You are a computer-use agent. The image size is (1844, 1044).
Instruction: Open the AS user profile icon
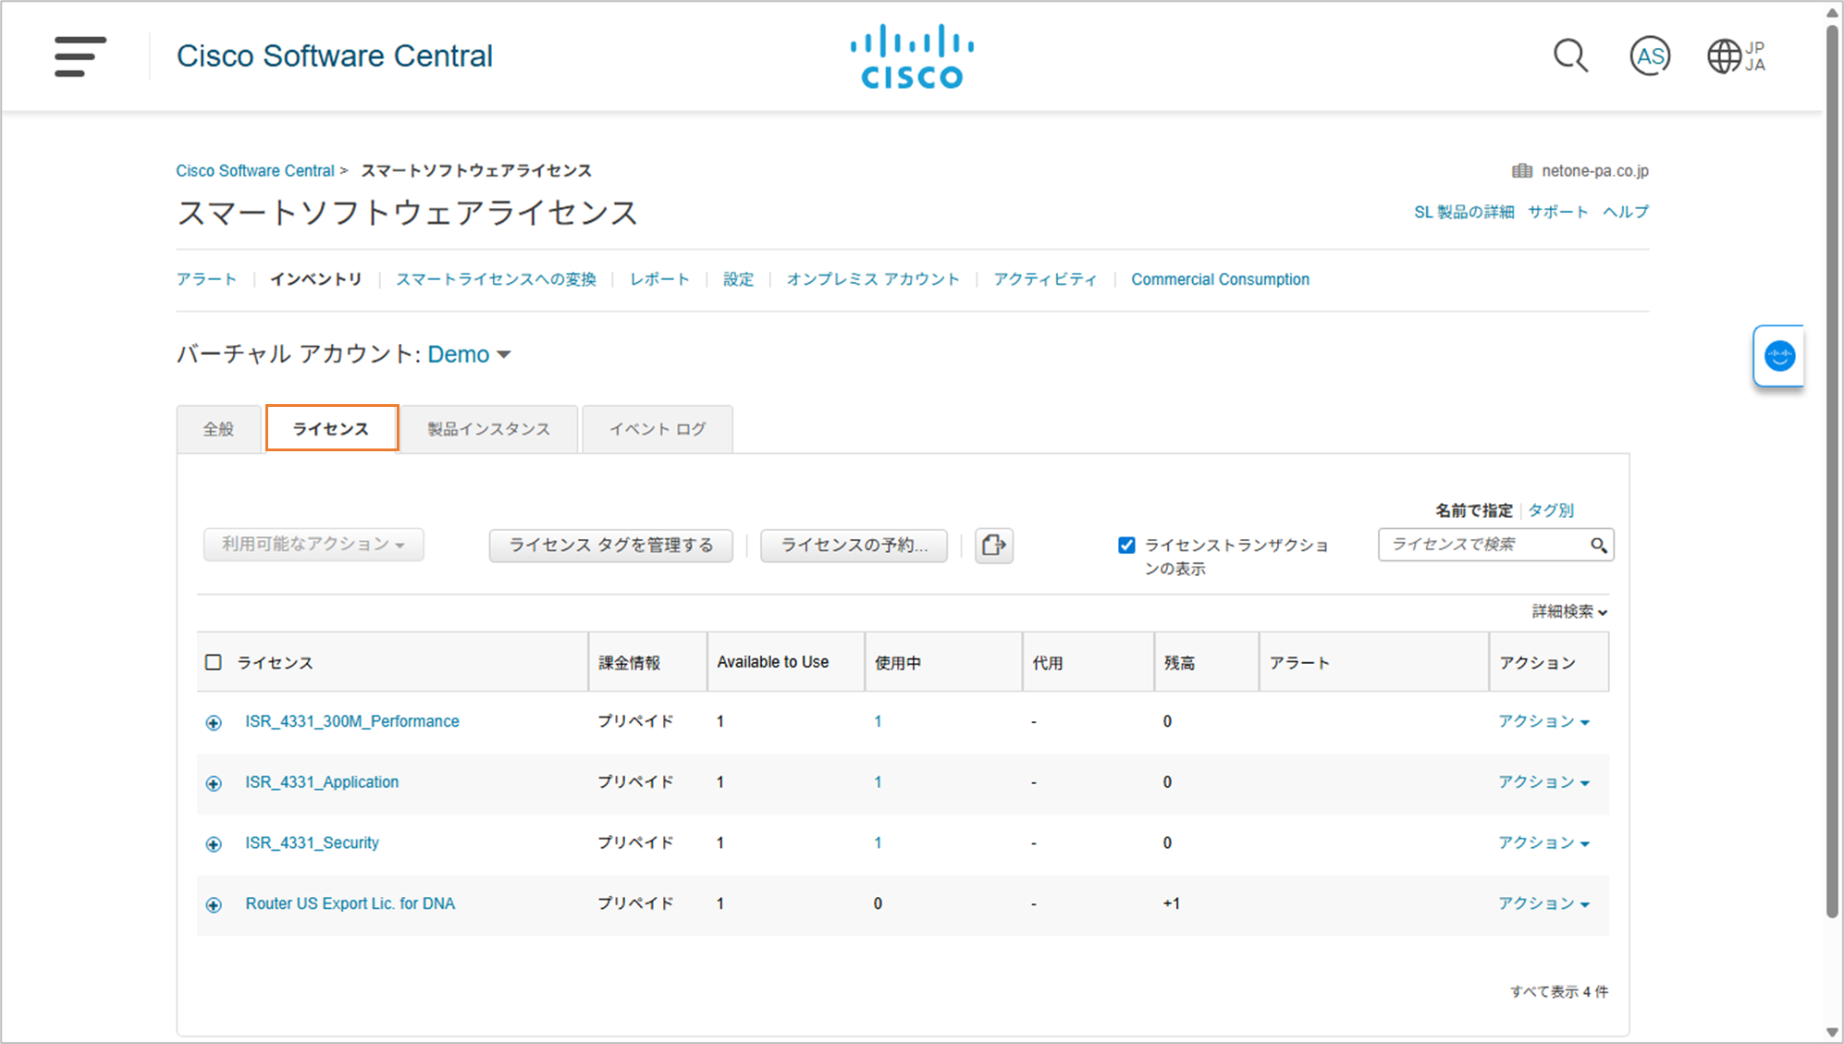click(x=1650, y=56)
